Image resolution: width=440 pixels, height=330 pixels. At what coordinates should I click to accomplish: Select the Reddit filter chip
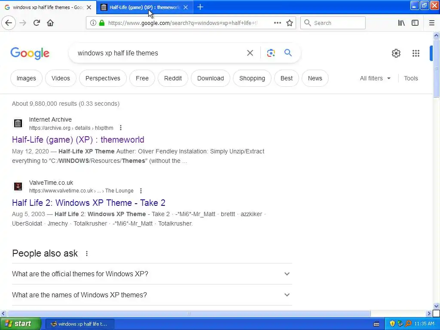(173, 78)
